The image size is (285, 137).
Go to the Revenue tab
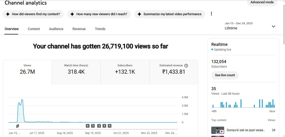pos(79,29)
